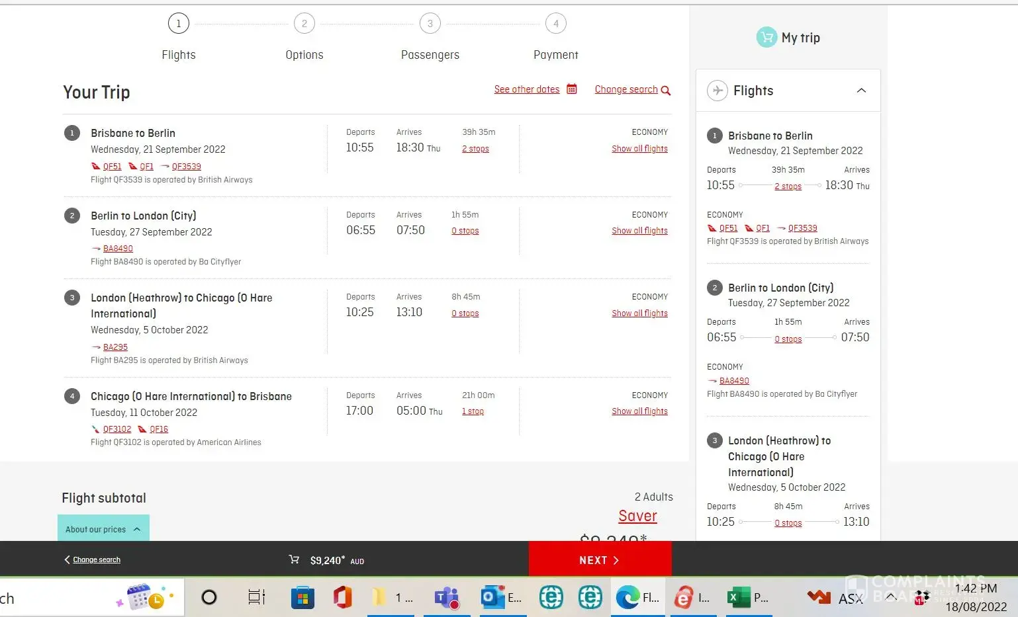Click the cart icon in the bottom price bar
This screenshot has width=1018, height=617.
[294, 559]
